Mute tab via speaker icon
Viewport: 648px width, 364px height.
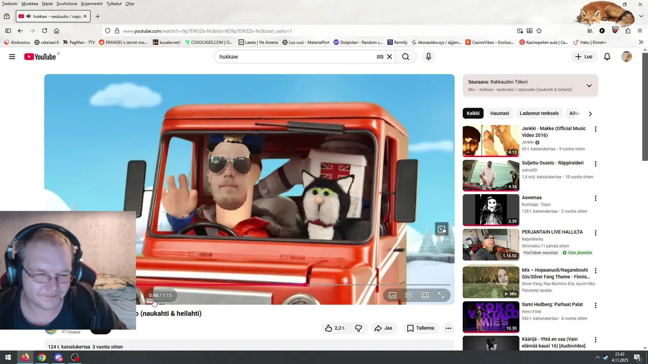(28, 16)
